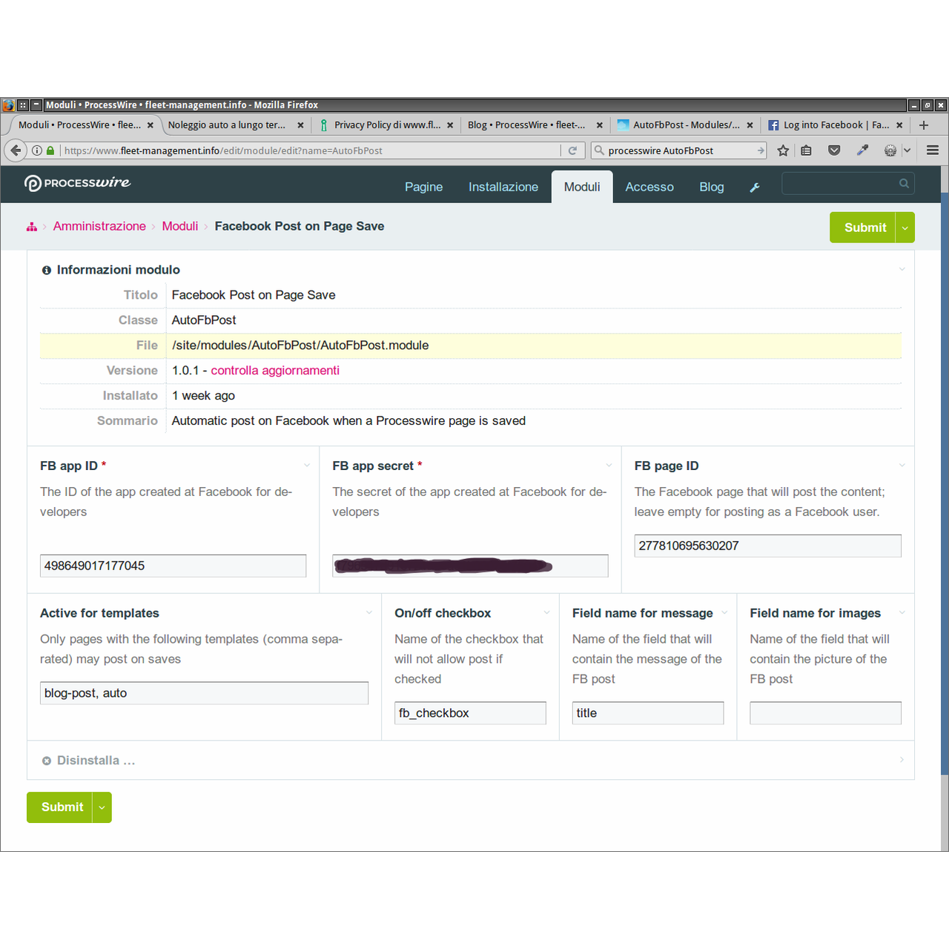Bookmark the page with the star icon
The image size is (949, 949).
pyautogui.click(x=783, y=150)
